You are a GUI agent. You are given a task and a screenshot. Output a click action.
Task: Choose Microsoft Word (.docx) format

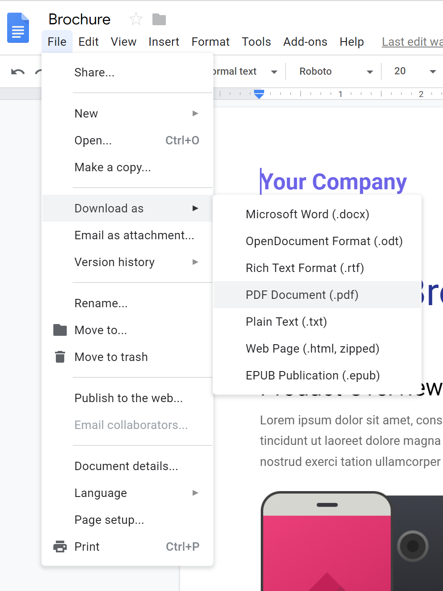(307, 214)
